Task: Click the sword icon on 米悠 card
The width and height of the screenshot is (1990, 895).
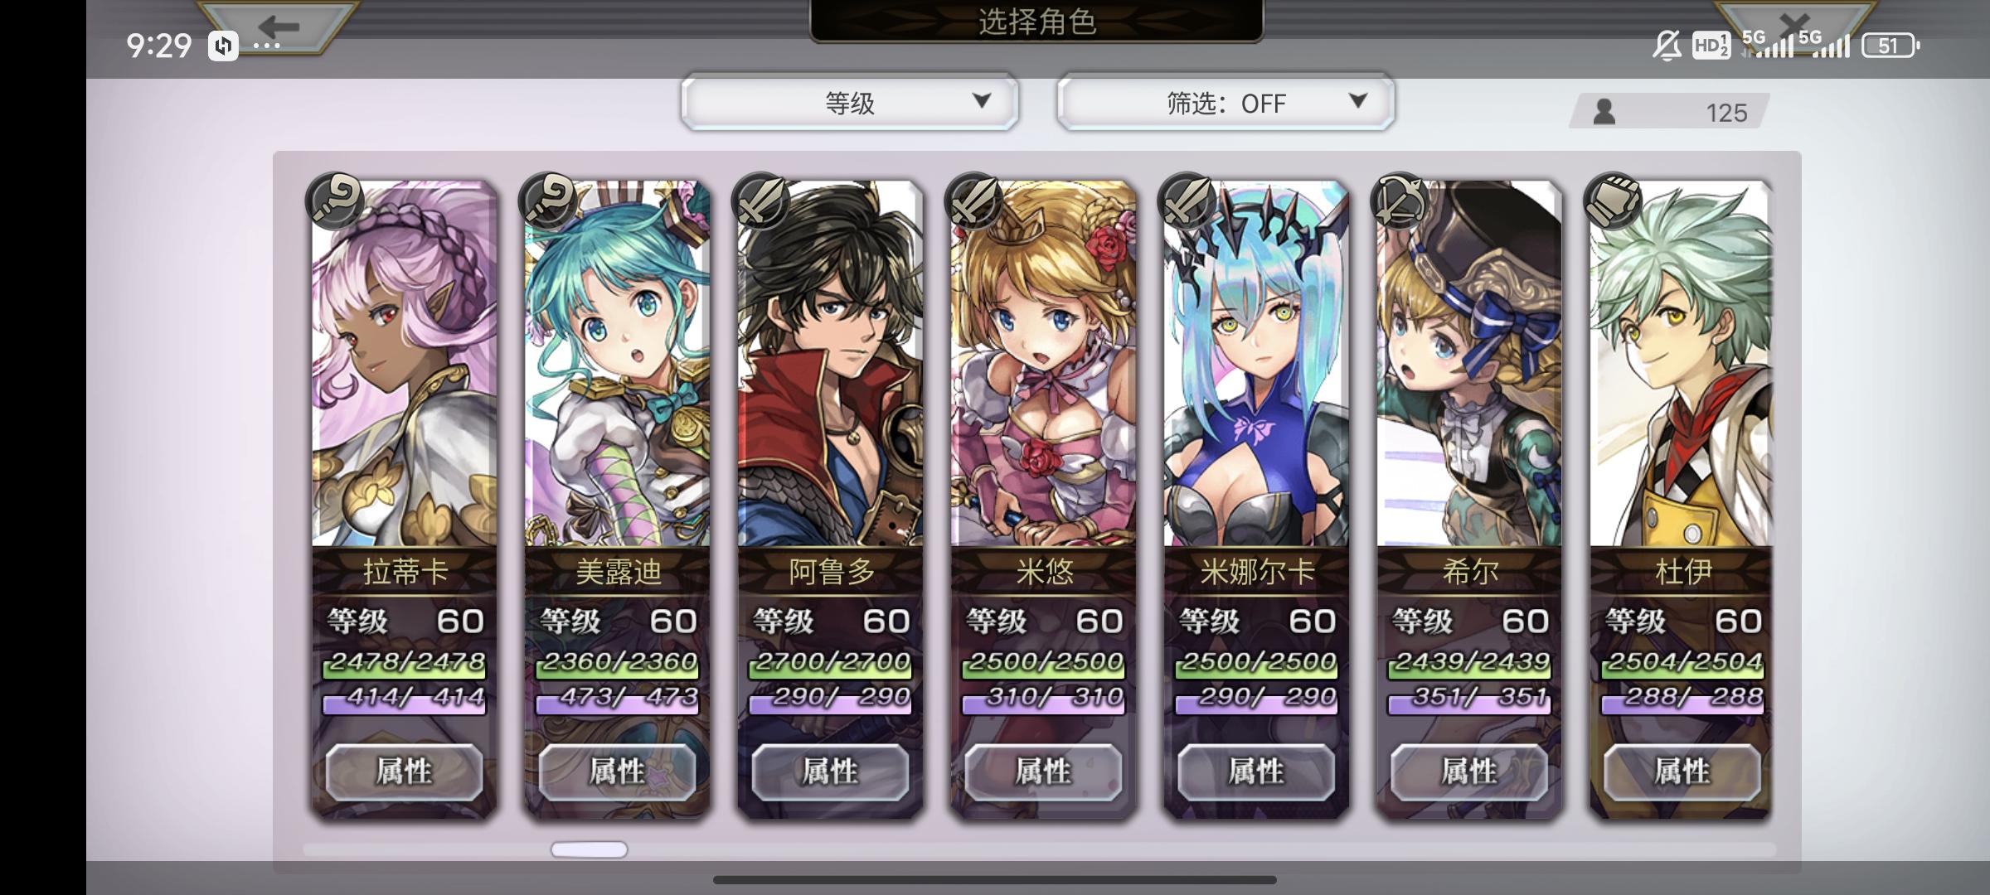Action: (974, 201)
